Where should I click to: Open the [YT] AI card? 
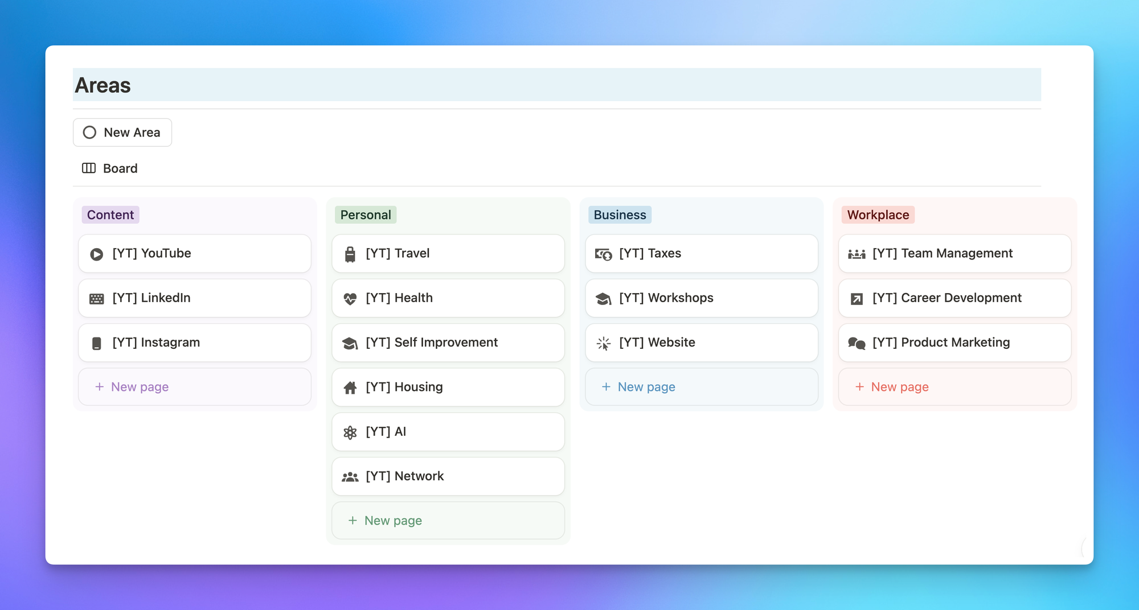pos(448,432)
